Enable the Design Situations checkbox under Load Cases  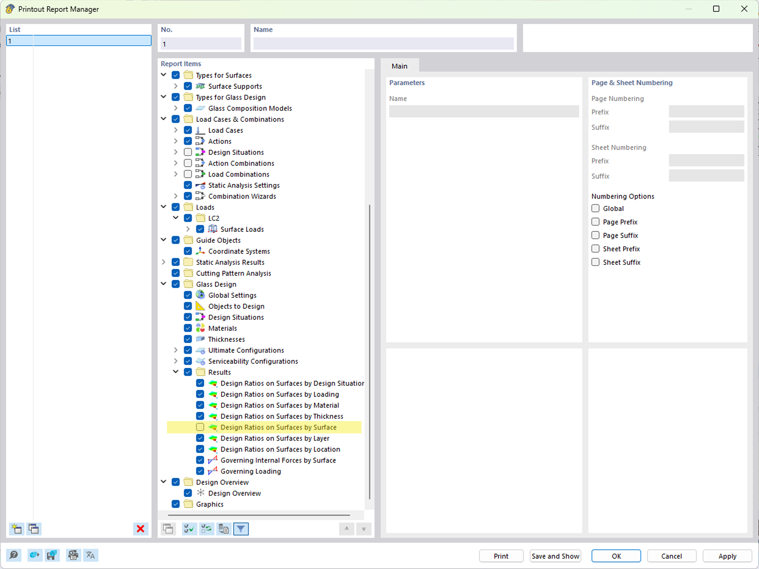click(188, 152)
